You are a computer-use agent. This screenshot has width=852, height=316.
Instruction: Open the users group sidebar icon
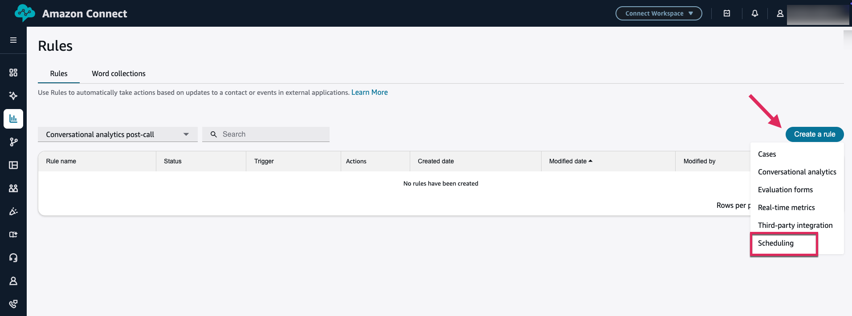click(13, 188)
